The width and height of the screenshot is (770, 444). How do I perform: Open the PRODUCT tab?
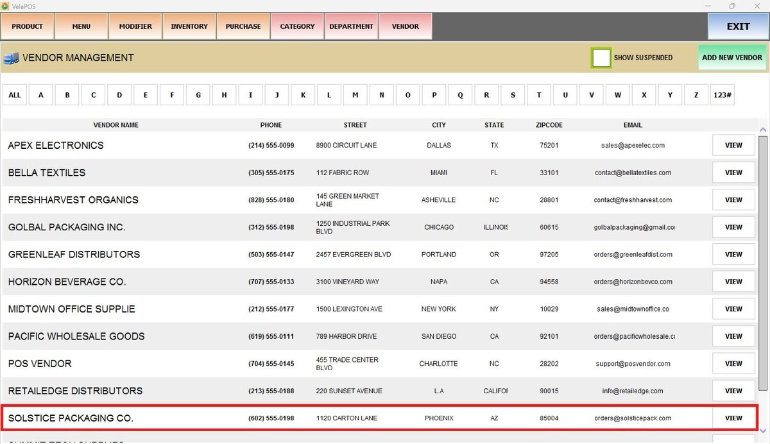[x=27, y=26]
